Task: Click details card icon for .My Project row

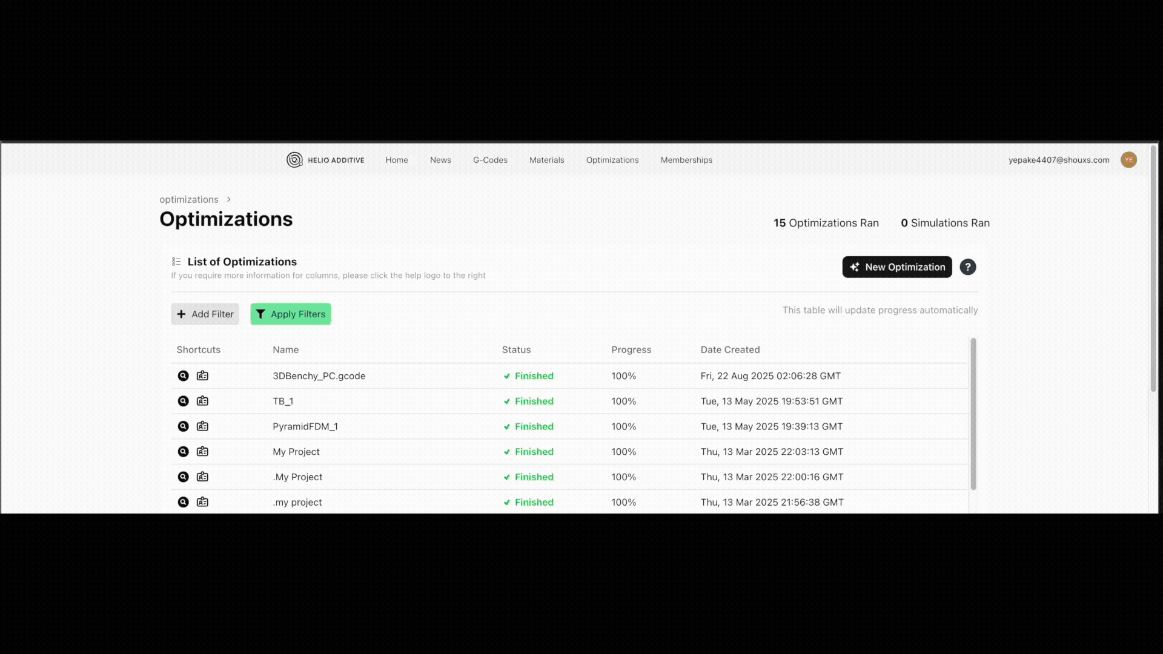Action: tap(202, 477)
